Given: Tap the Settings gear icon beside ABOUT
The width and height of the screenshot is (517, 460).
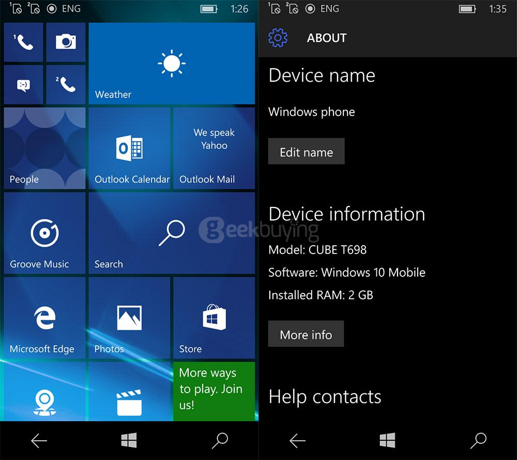Looking at the screenshot, I should [x=278, y=38].
